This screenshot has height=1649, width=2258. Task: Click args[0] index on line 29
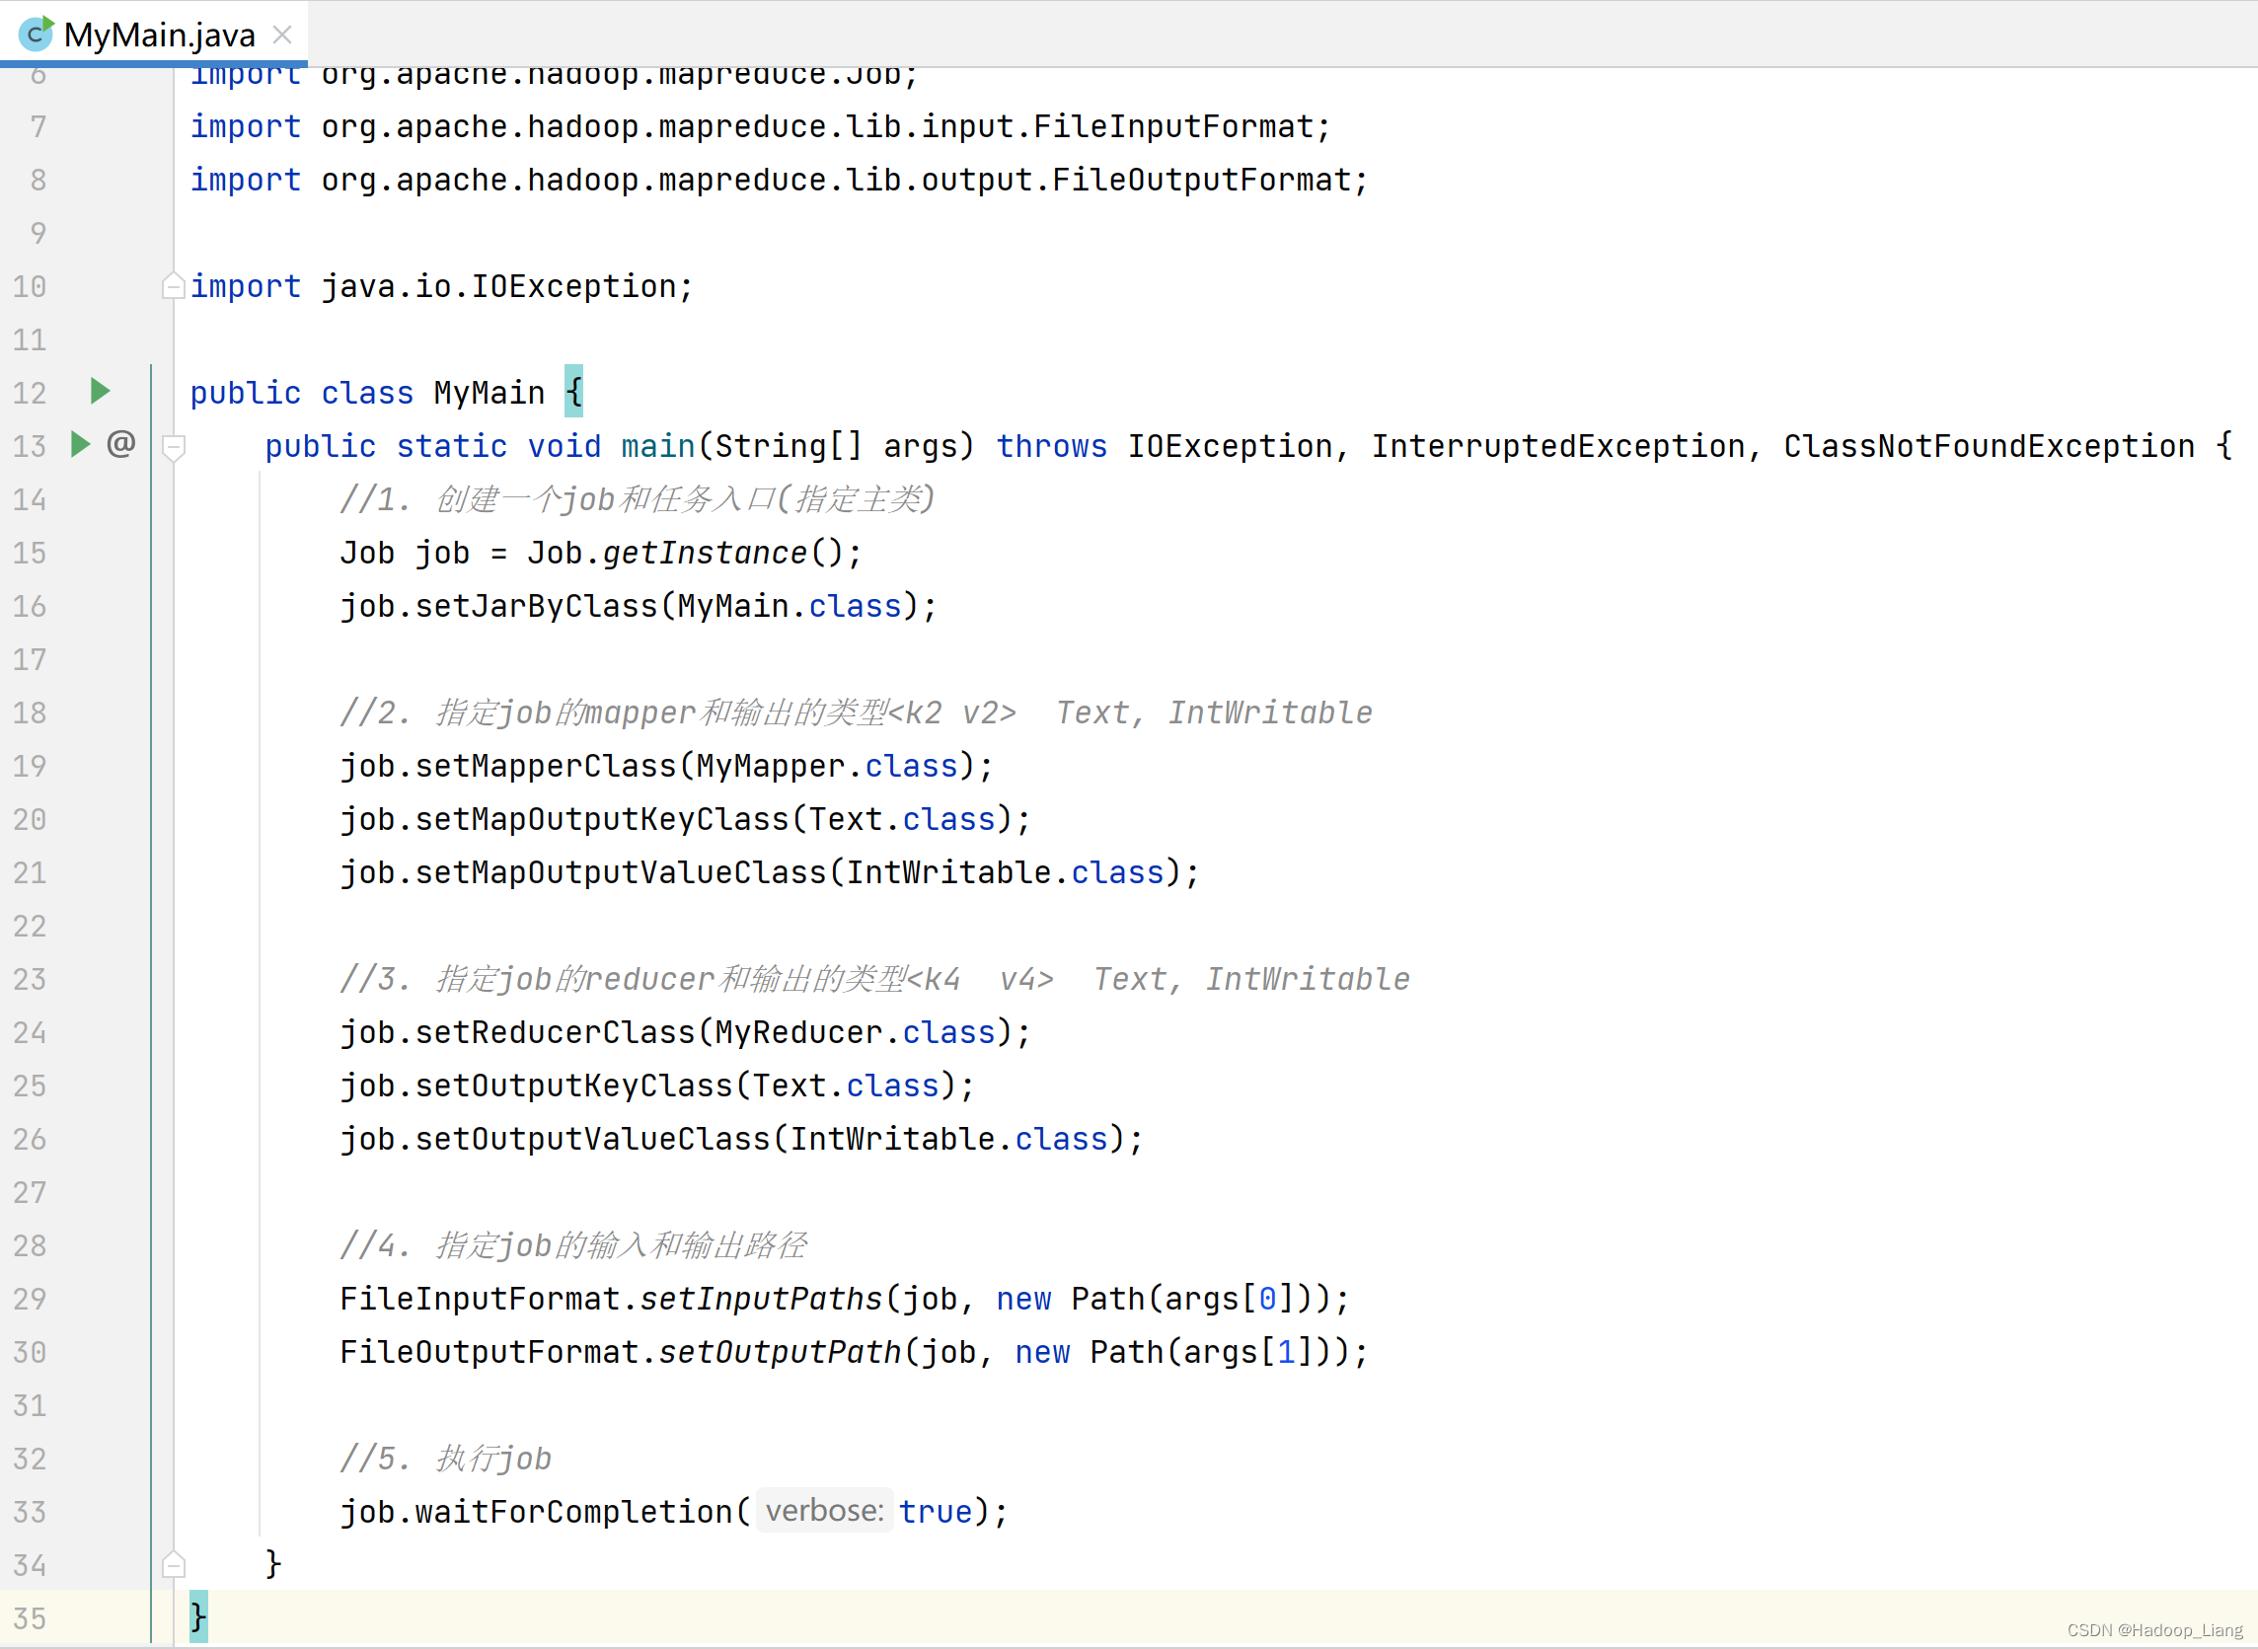[1267, 1299]
